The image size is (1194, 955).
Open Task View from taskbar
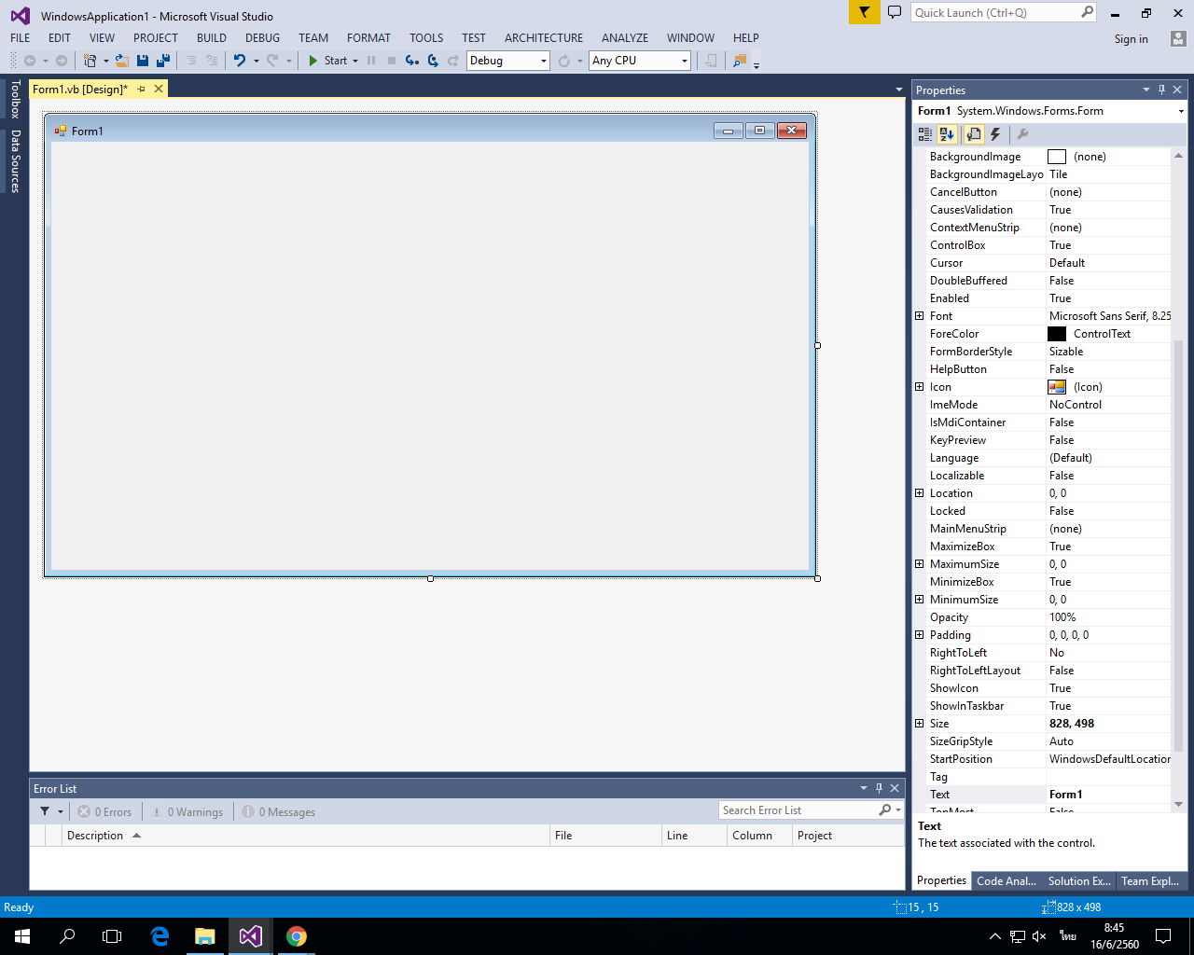(112, 936)
